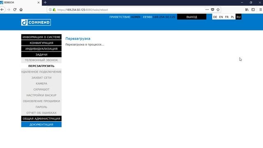This screenshot has width=263, height=148.
Task: Close the EE980CM browser tab
Action: click(38, 3)
